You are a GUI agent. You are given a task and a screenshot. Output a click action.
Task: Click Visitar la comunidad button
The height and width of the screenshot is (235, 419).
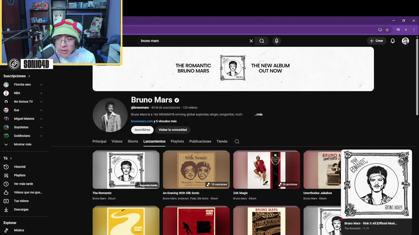pyautogui.click(x=173, y=130)
